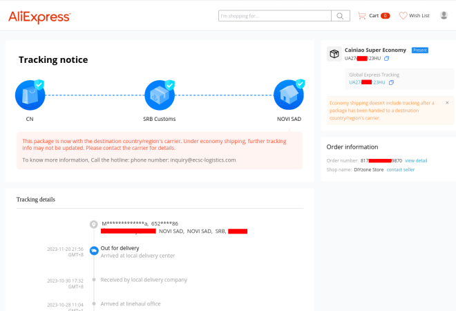
Task: Select the Arrived at linehaul office marker
Action: (x=94, y=303)
